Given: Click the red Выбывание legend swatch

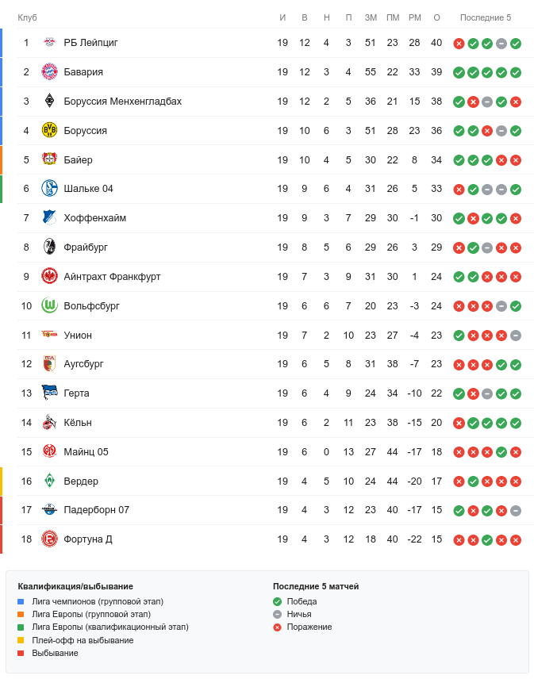Looking at the screenshot, I should tap(21, 653).
